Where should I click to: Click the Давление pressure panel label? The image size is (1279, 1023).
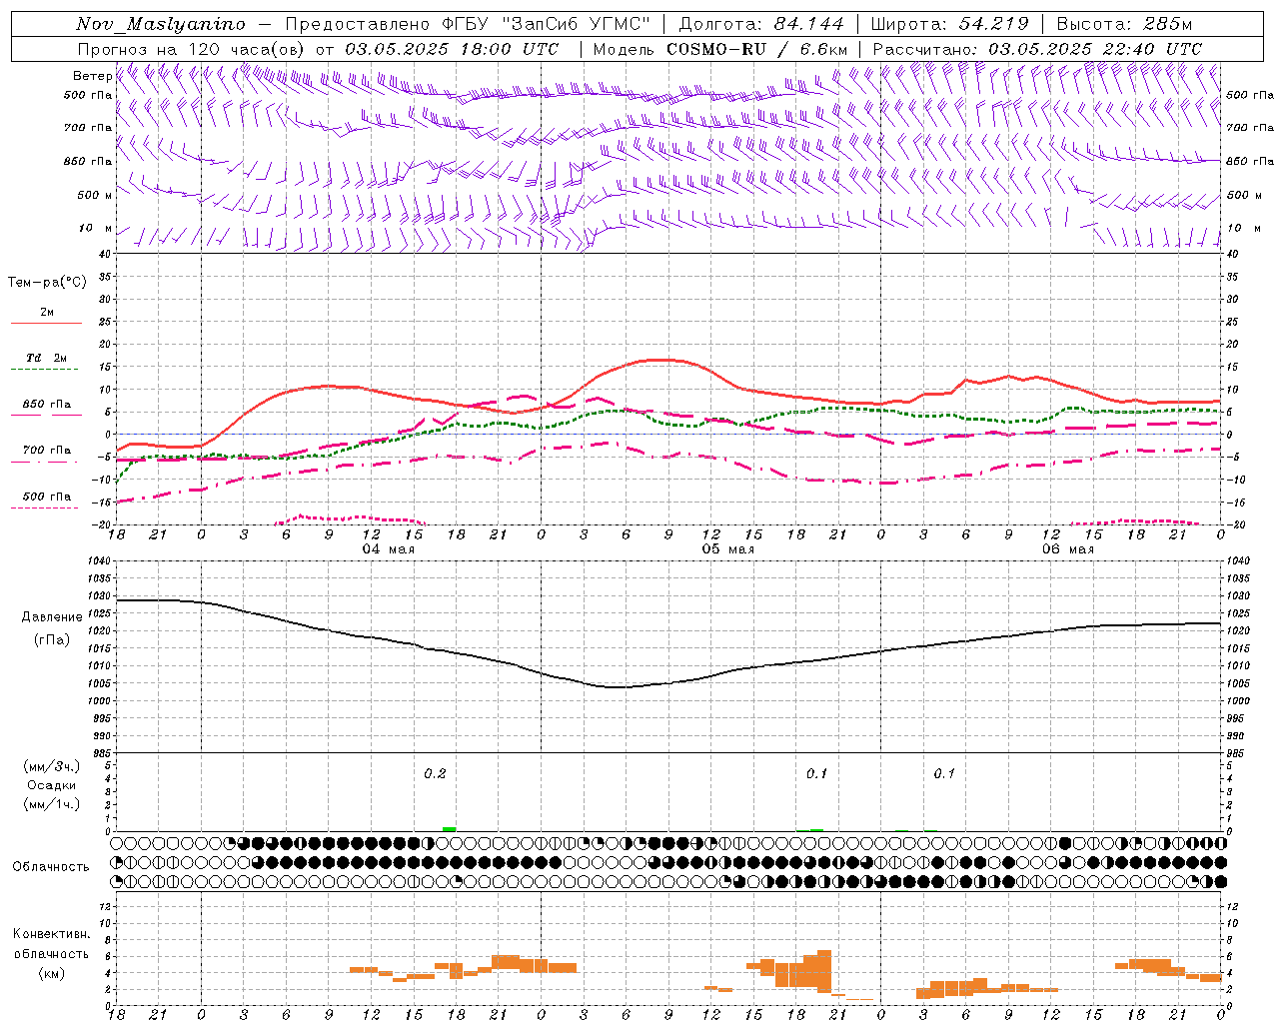(52, 617)
